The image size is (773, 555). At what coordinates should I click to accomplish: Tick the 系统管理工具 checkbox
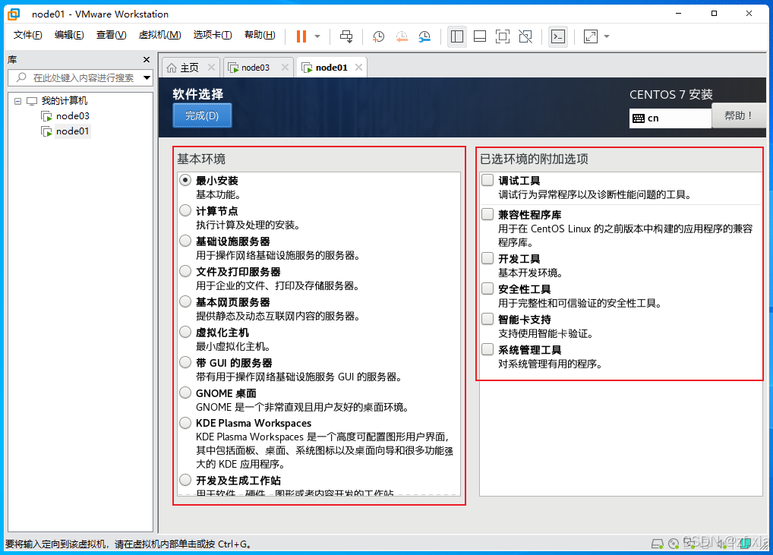coord(487,349)
